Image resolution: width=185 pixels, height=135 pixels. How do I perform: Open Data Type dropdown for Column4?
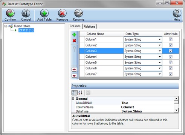point(160,57)
